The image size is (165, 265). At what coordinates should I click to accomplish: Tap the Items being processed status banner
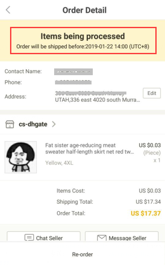point(83,41)
